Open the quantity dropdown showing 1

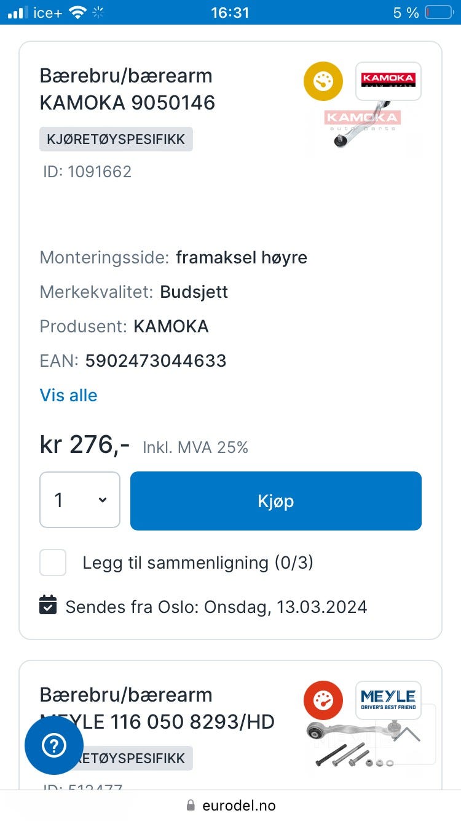point(80,500)
